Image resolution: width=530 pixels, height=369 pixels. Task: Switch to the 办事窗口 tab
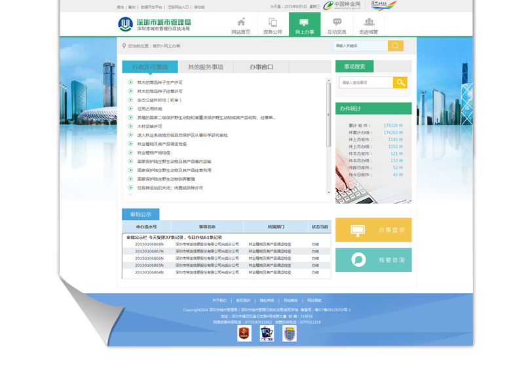coord(261,67)
